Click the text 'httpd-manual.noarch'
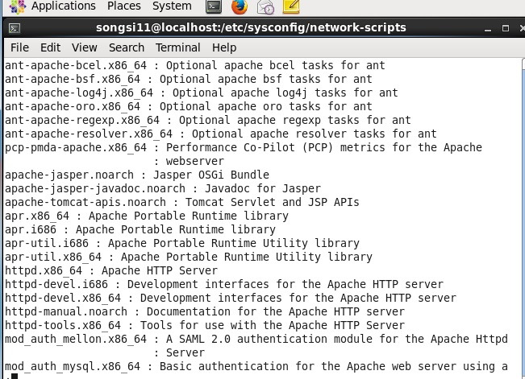The width and height of the screenshot is (525, 379). (66, 312)
